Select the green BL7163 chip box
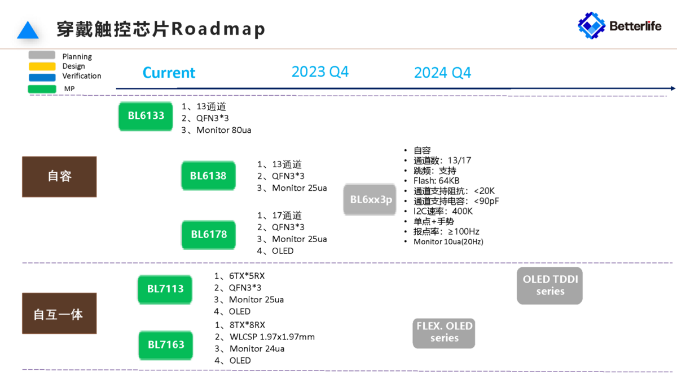 [166, 345]
